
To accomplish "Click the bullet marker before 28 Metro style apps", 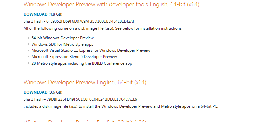I will click(28, 63).
